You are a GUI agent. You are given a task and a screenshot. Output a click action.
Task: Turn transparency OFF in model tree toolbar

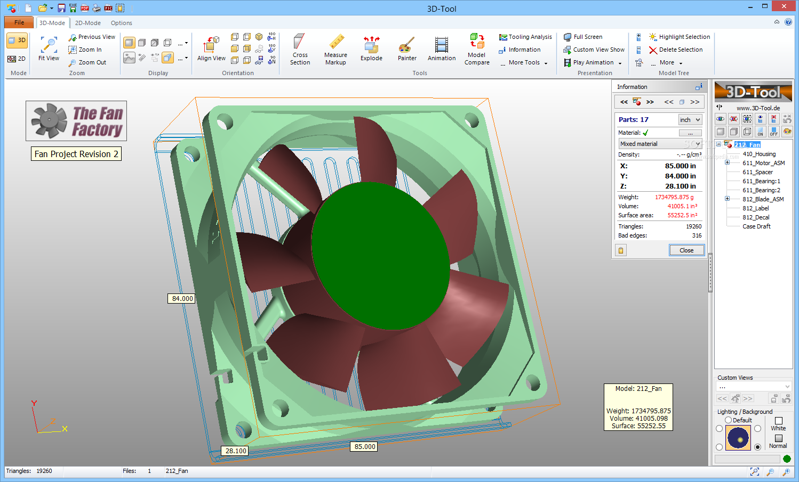[774, 132]
